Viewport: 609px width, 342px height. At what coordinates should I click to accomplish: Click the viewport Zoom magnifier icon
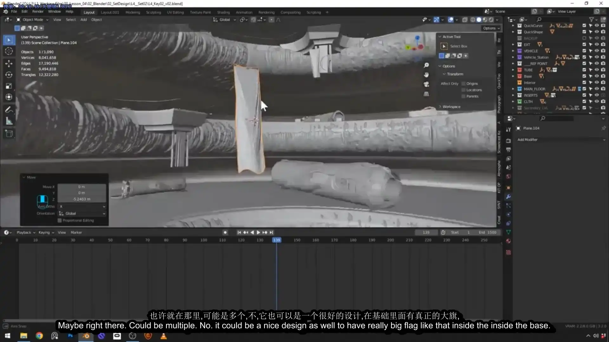point(427,65)
